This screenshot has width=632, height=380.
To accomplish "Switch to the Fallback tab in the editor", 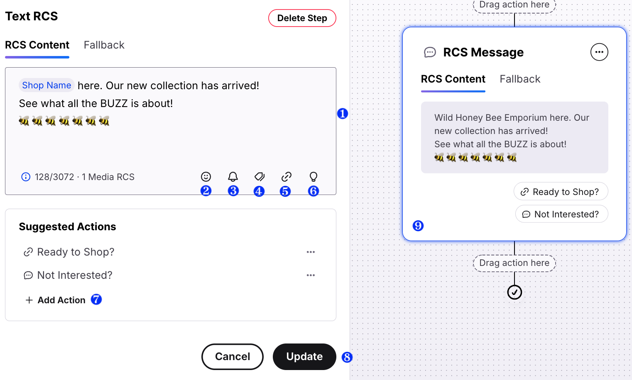I will (x=104, y=45).
